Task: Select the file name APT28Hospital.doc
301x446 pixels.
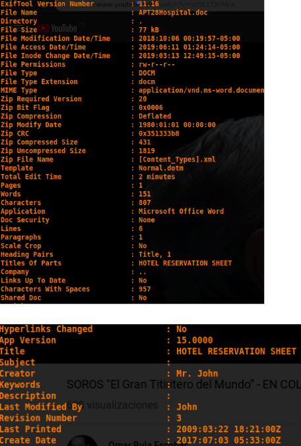Action: coord(173,13)
